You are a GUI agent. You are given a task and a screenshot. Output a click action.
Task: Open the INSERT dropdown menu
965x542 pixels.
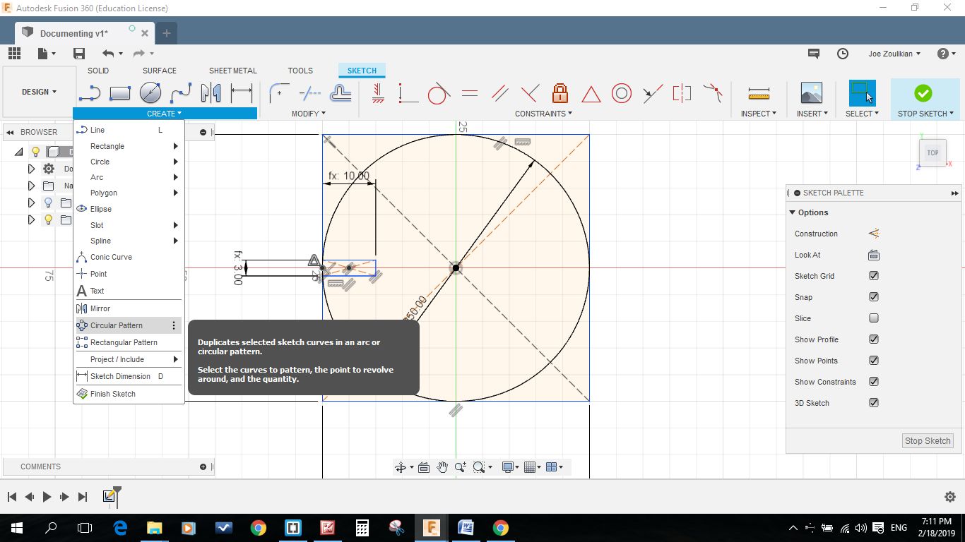coord(811,114)
